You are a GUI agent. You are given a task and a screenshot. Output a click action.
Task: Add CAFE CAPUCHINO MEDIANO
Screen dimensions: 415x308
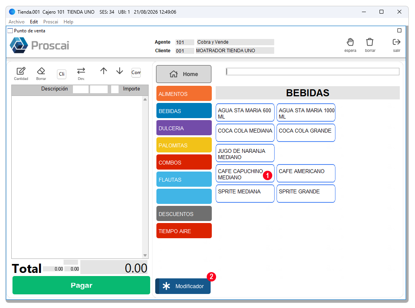pyautogui.click(x=245, y=173)
